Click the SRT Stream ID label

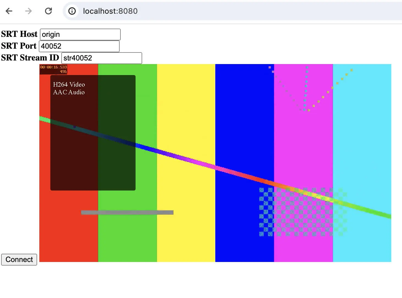(30, 58)
